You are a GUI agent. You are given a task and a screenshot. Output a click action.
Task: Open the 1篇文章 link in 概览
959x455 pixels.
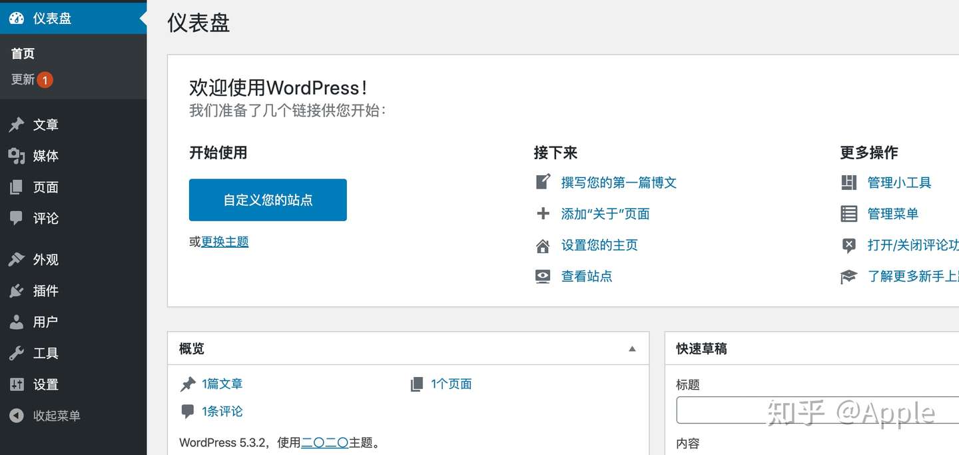222,384
